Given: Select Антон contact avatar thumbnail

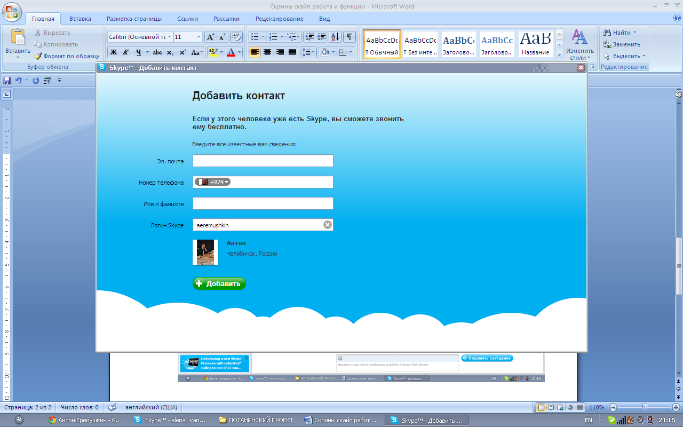Looking at the screenshot, I should (205, 252).
